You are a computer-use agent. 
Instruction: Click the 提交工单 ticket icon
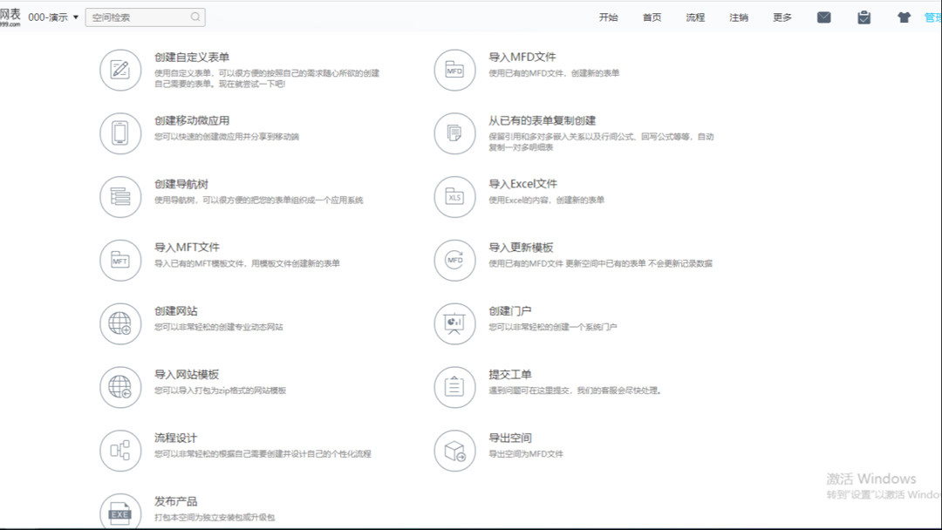[454, 387]
